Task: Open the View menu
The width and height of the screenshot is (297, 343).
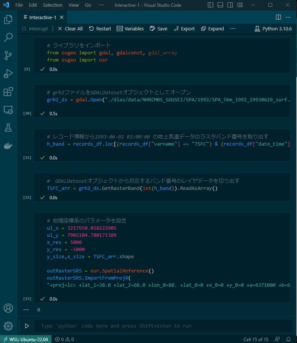Action: click(74, 5)
